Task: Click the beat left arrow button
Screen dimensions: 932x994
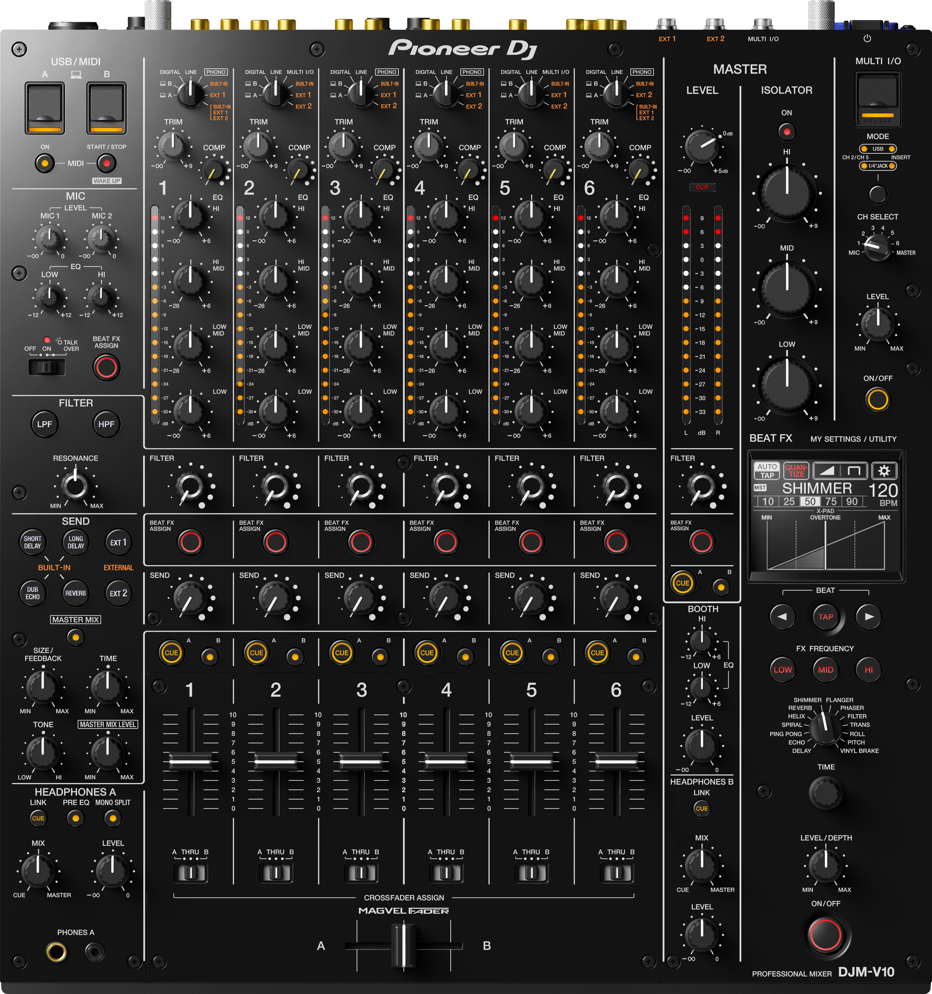Action: 782,617
